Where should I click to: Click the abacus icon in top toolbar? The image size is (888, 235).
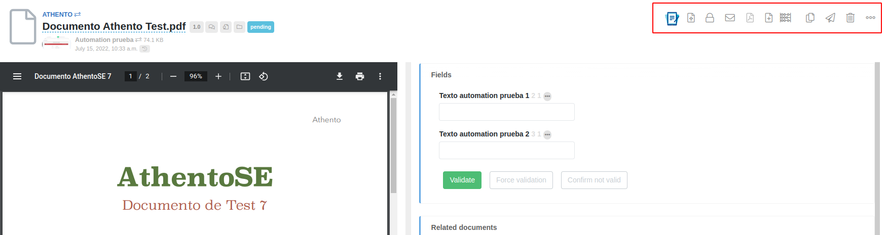point(785,18)
